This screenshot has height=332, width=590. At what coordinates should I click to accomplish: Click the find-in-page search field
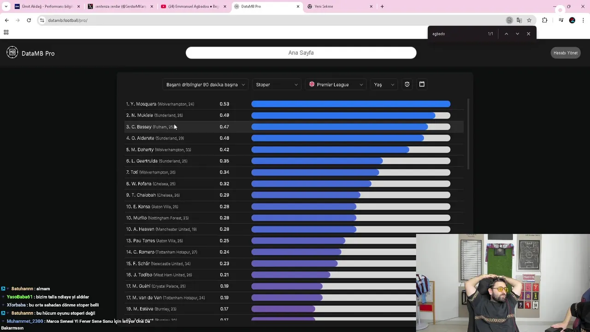point(456,34)
